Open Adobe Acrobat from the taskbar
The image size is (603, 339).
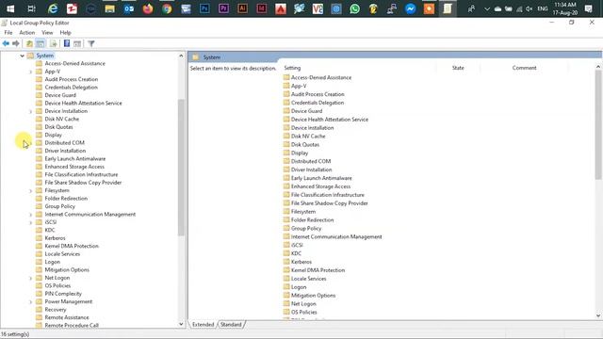(281, 8)
